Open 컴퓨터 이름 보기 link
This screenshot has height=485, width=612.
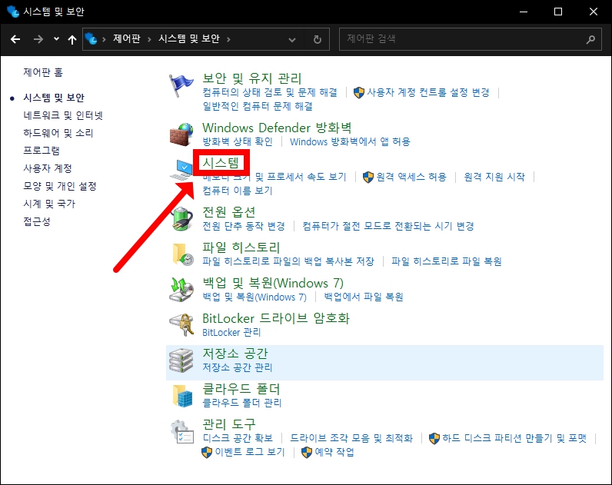(238, 191)
